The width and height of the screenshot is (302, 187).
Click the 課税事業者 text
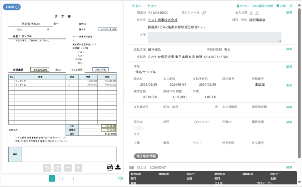(x=257, y=20)
